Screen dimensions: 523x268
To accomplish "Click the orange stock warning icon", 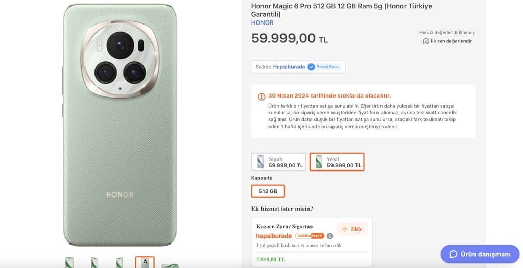I will click(x=261, y=96).
